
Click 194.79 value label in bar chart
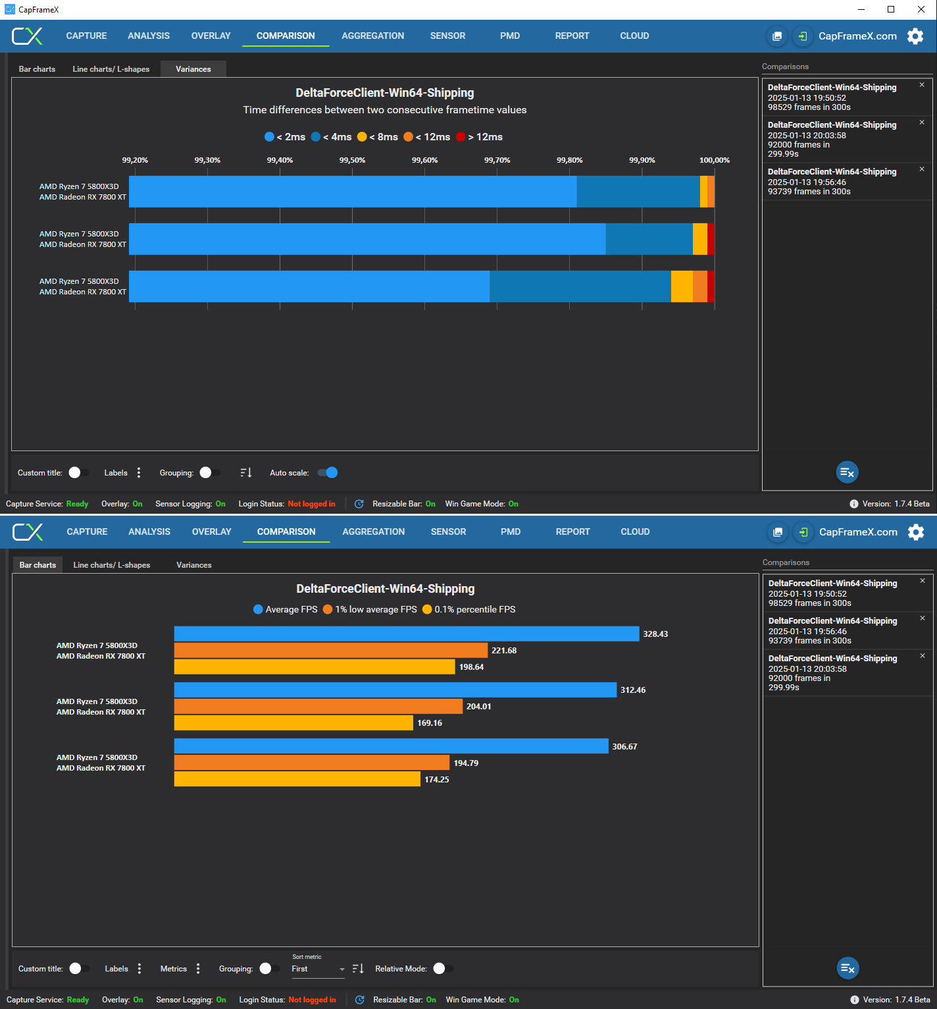coord(466,763)
